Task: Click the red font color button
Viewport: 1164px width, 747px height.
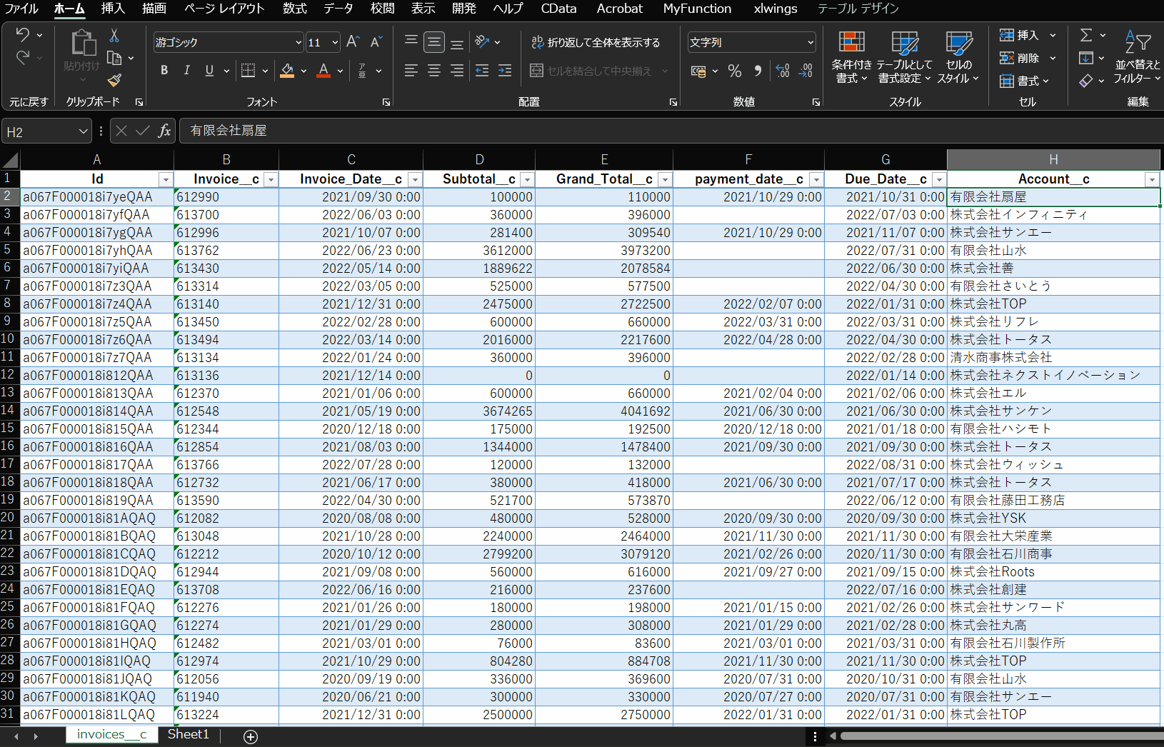Action: 323,71
